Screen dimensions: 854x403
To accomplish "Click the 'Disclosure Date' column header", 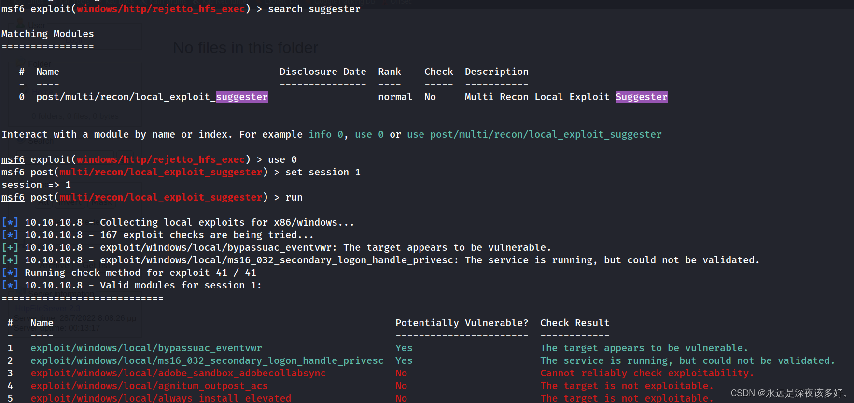I will 323,72.
